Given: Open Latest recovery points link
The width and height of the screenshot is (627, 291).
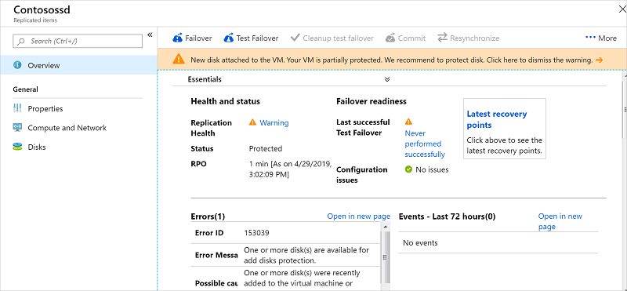Looking at the screenshot, I should pyautogui.click(x=497, y=119).
